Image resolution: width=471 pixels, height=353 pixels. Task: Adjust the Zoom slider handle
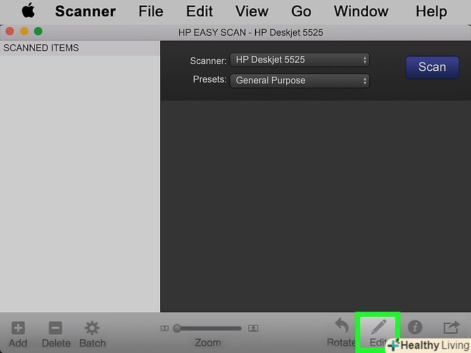pyautogui.click(x=177, y=328)
